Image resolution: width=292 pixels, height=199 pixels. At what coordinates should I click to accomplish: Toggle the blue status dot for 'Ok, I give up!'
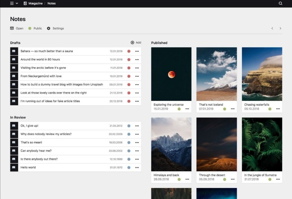tap(129, 126)
